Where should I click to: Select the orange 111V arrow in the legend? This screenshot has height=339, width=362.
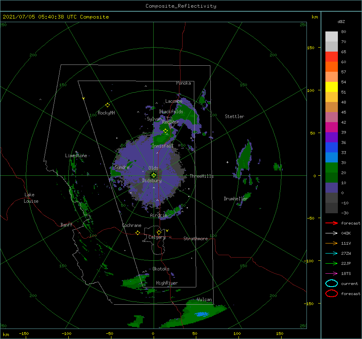(x=331, y=243)
